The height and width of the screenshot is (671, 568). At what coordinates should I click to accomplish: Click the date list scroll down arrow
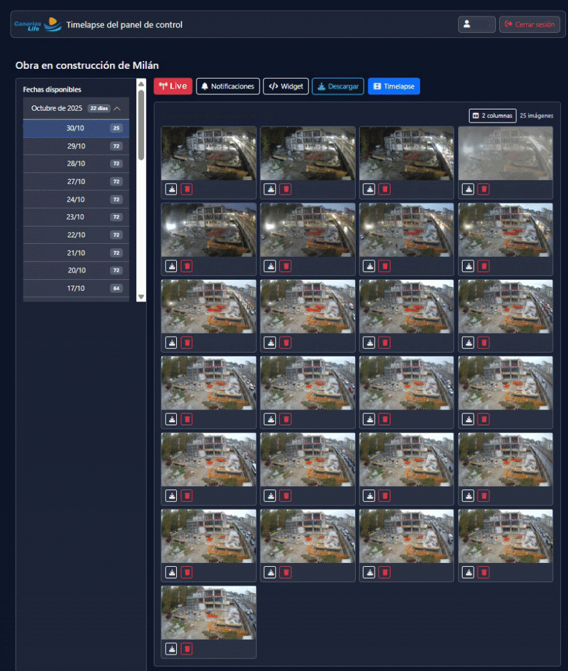tap(141, 297)
